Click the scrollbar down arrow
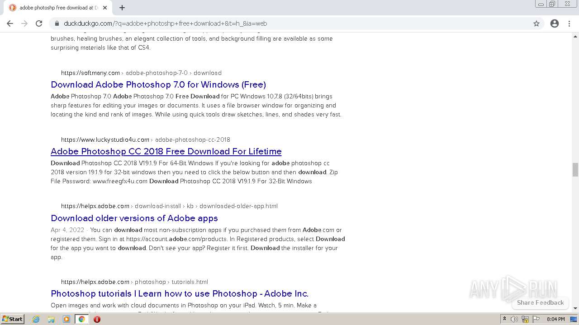This screenshot has width=579, height=325. 575,308
